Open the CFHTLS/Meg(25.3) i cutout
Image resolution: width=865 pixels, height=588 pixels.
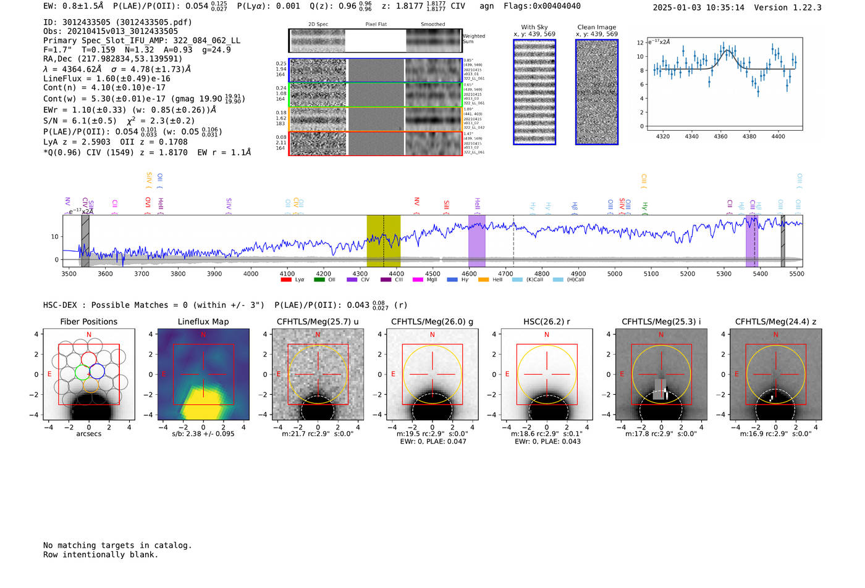[661, 375]
